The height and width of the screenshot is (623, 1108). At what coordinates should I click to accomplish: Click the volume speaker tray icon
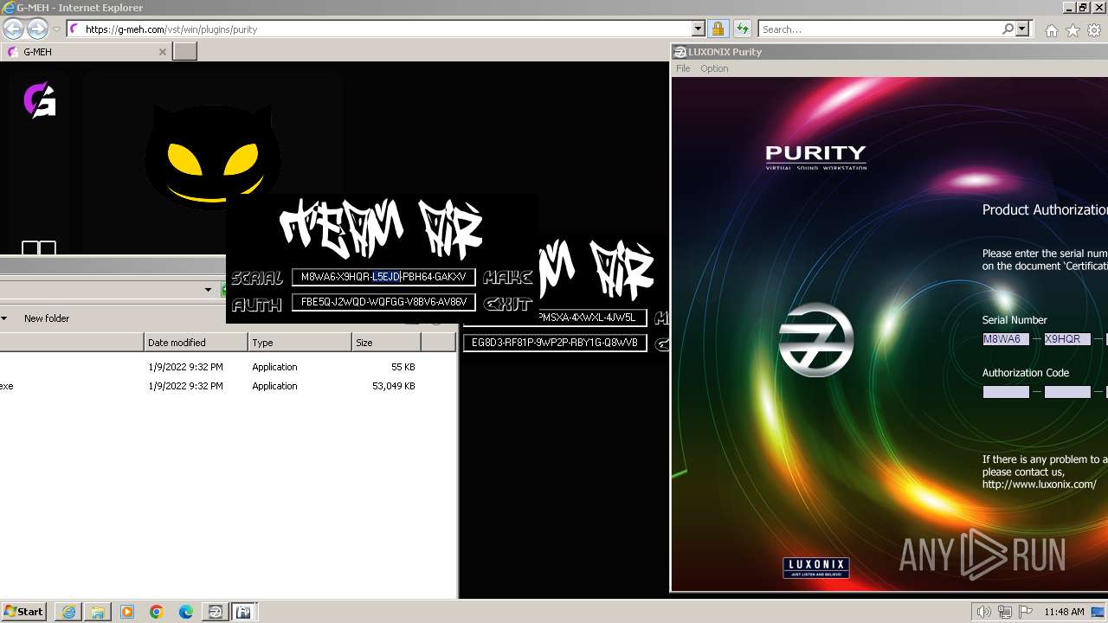point(983,612)
